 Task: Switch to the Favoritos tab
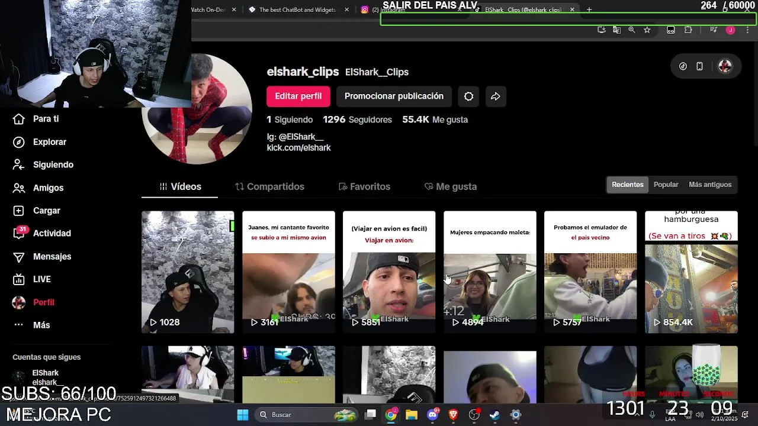point(364,186)
